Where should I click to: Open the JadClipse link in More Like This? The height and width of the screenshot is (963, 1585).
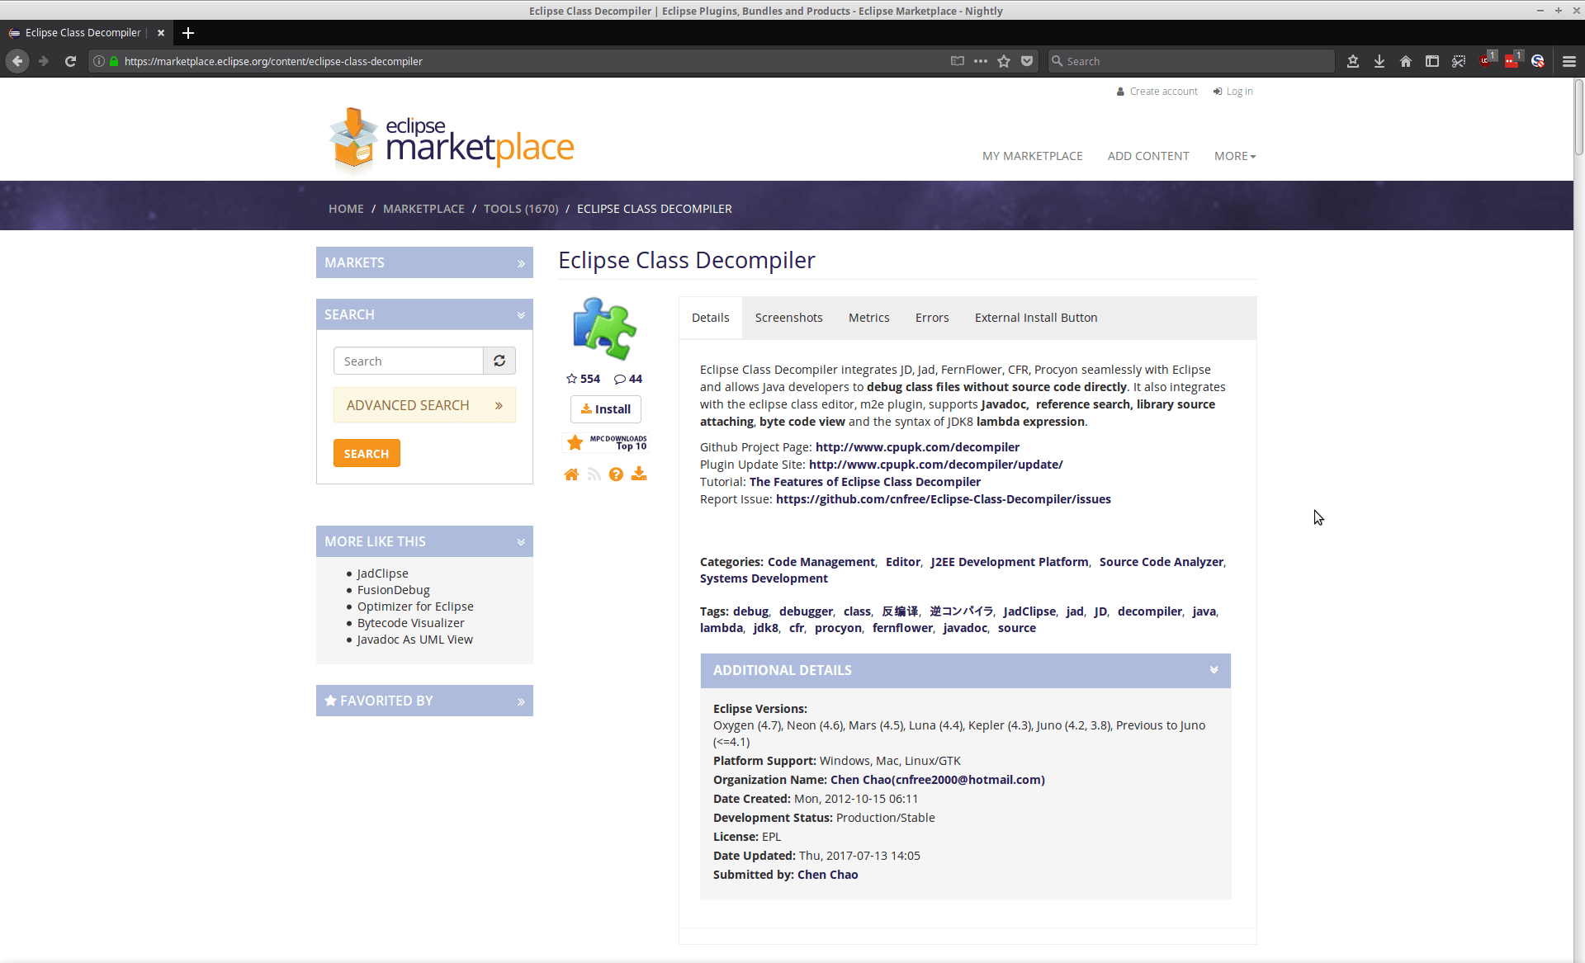click(x=382, y=574)
